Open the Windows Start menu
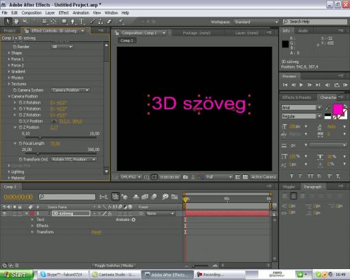 (16, 275)
